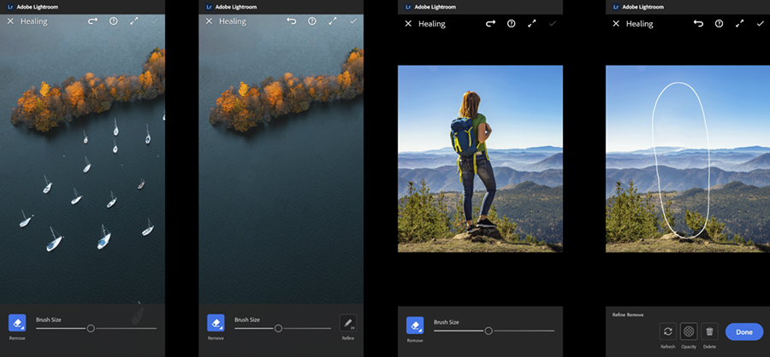Screen dimensions: 770x357
Task: Click Brush Size slider handle under sailboats photo
Action: click(x=91, y=328)
